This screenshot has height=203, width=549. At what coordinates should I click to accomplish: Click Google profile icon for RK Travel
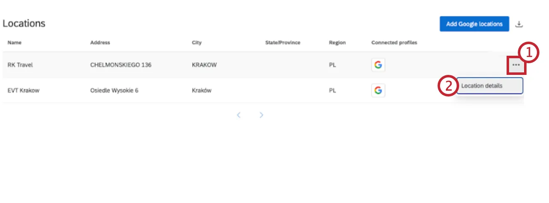[x=378, y=65]
